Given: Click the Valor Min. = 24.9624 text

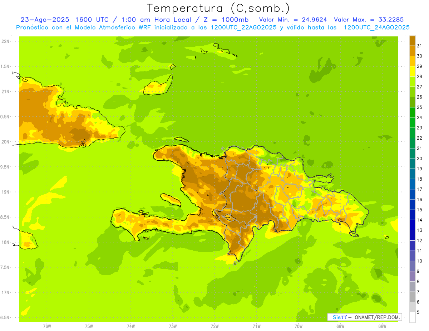Looking at the screenshot, I should coord(293,19).
